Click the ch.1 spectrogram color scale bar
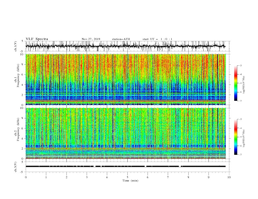Viewport: 258px width, 199px height. tap(236, 83)
